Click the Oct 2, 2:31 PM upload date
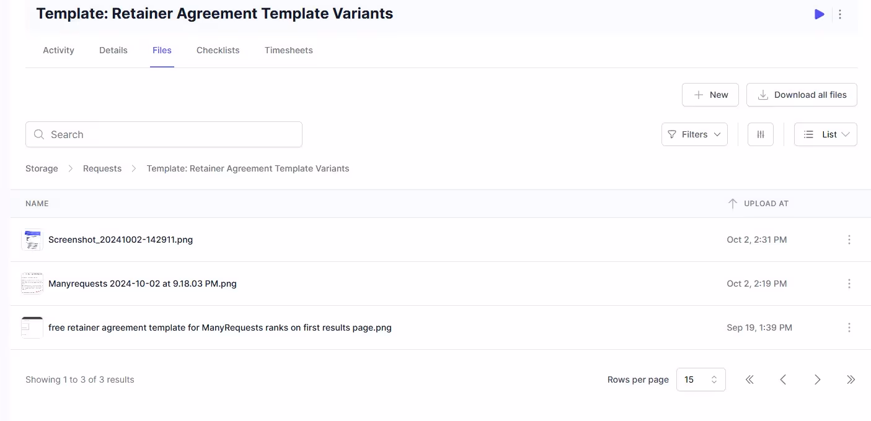 click(x=757, y=240)
